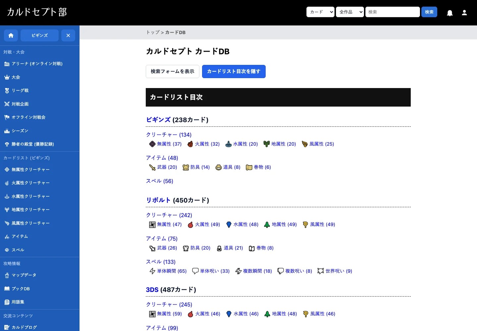Viewport: 477px width, 331px height.
Task: Click the flag icon beside オフライン対戦会
Action: coord(7,117)
